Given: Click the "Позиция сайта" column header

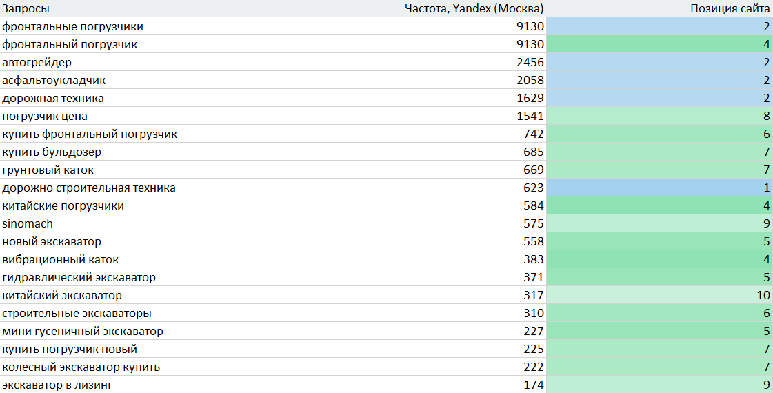Looking at the screenshot, I should (730, 8).
